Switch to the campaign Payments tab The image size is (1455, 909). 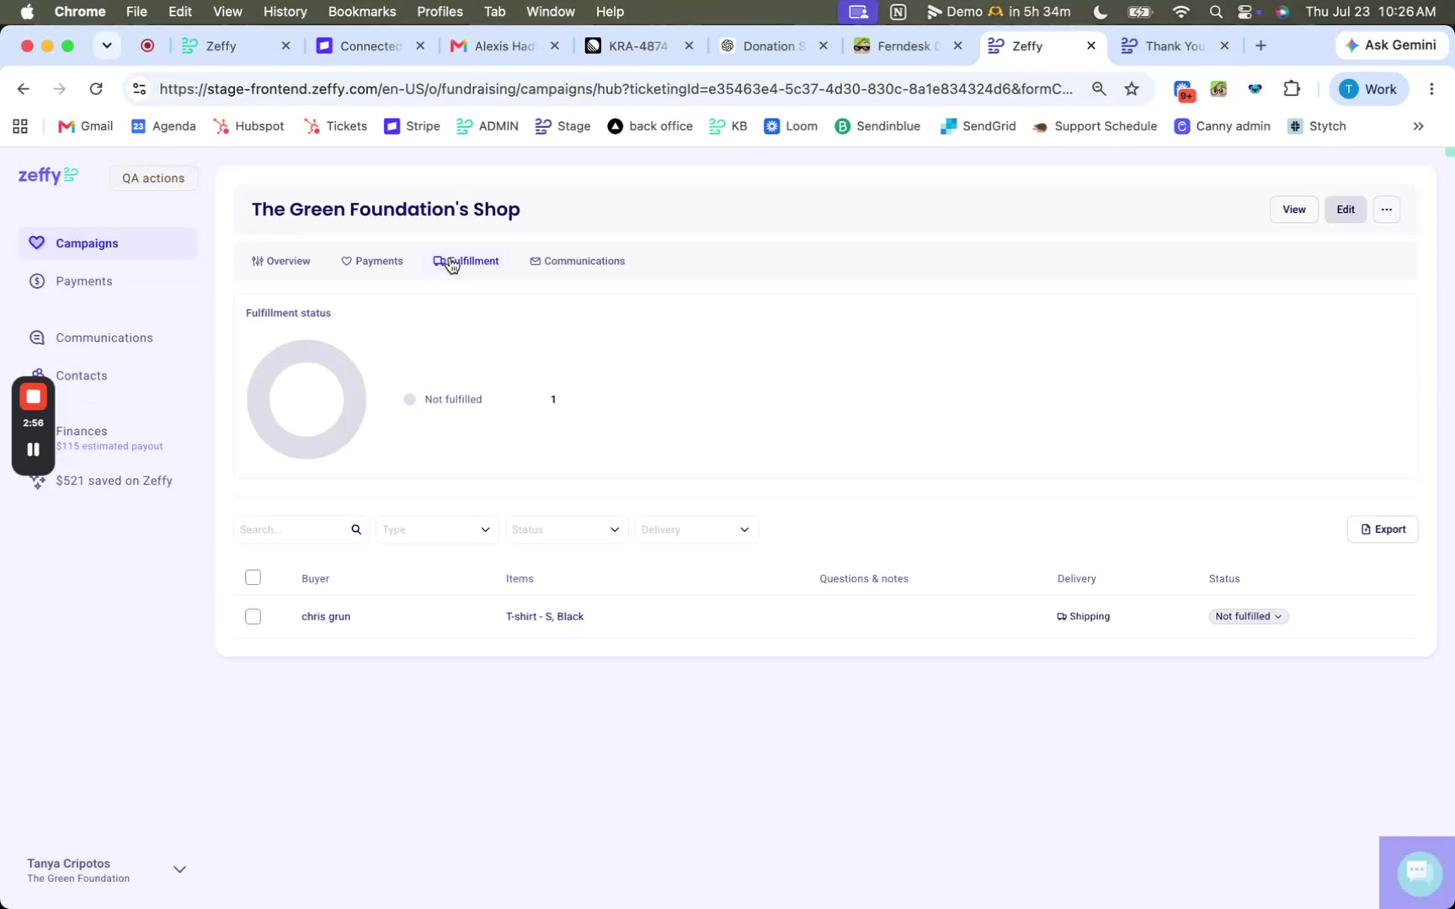(371, 261)
